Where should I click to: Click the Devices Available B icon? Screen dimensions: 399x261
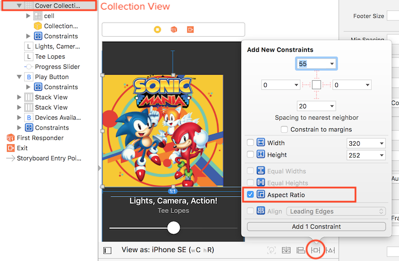tap(29, 118)
